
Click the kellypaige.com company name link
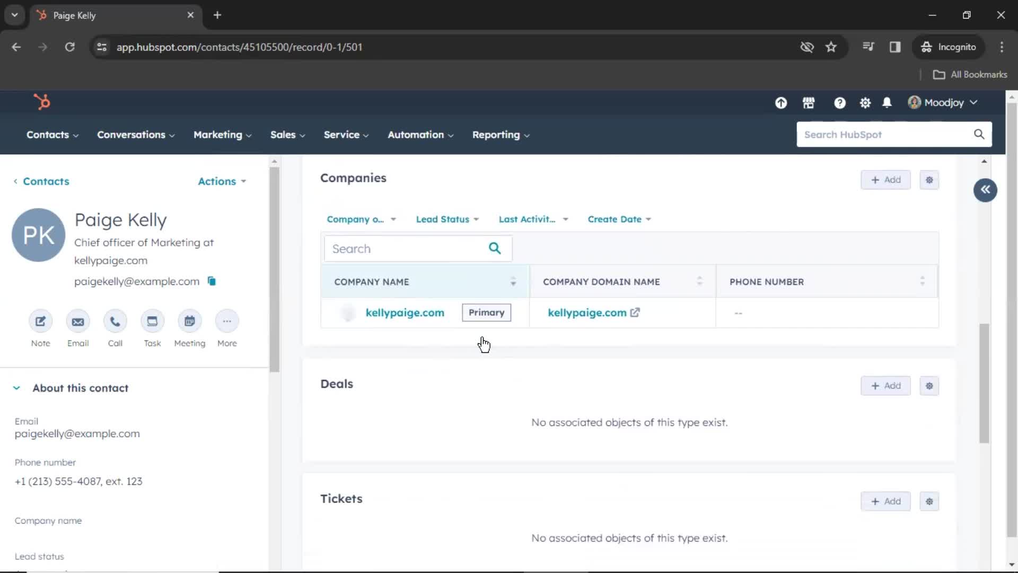pos(405,312)
